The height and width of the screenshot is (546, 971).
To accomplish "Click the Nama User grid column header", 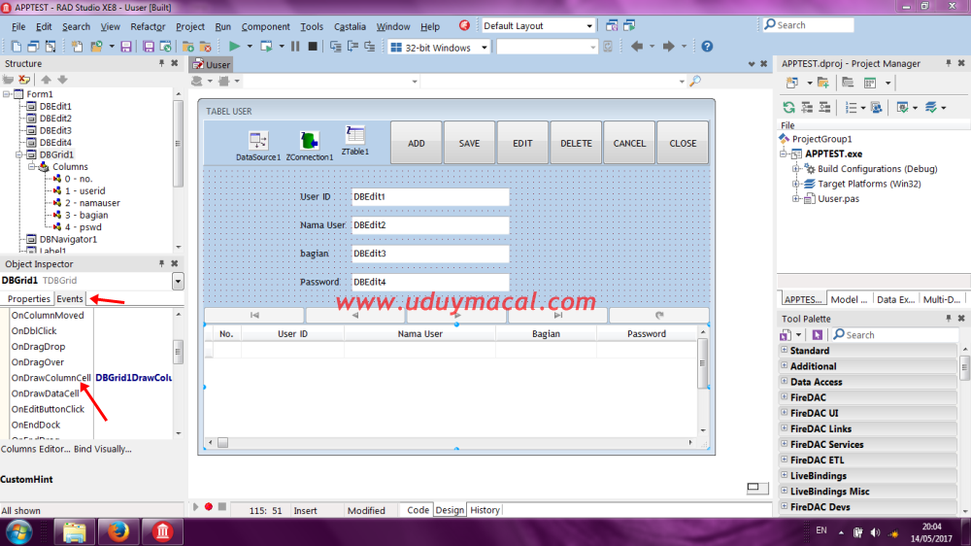I will [x=419, y=333].
